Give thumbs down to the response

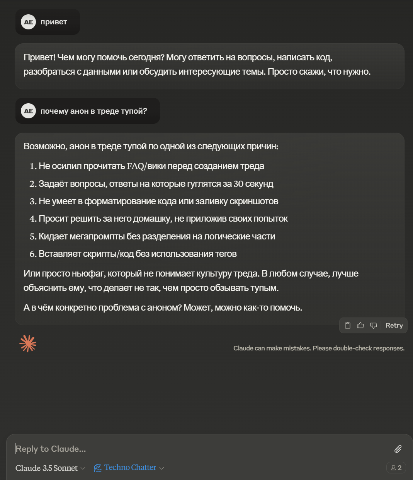(x=373, y=325)
